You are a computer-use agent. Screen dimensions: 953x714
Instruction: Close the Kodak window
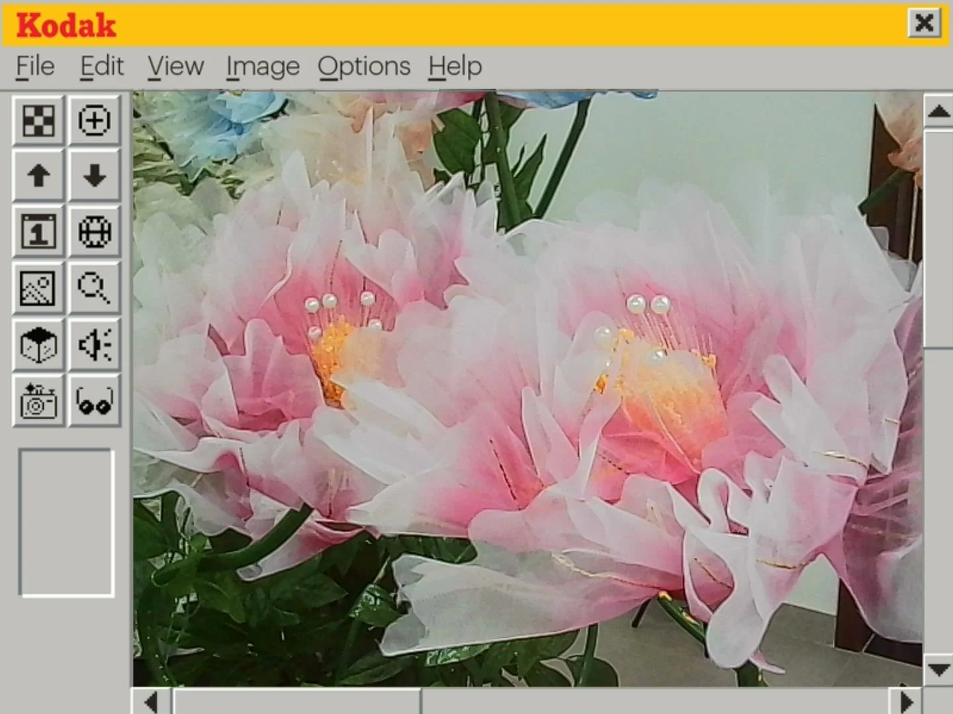click(924, 23)
